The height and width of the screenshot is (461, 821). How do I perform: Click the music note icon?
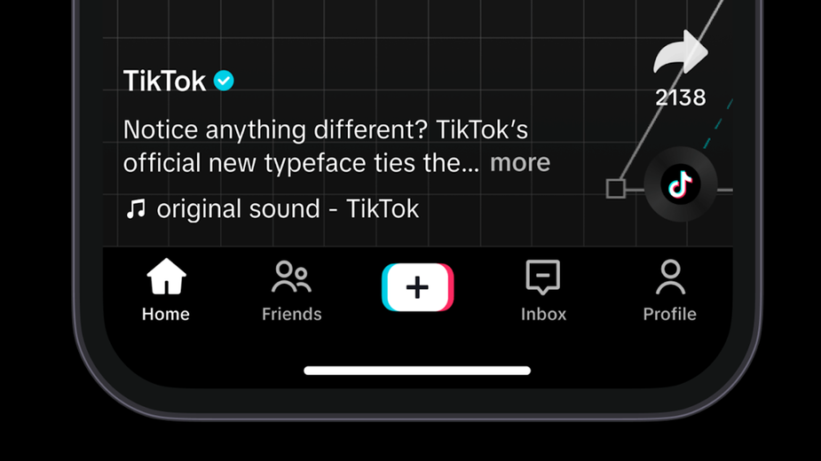coord(135,209)
